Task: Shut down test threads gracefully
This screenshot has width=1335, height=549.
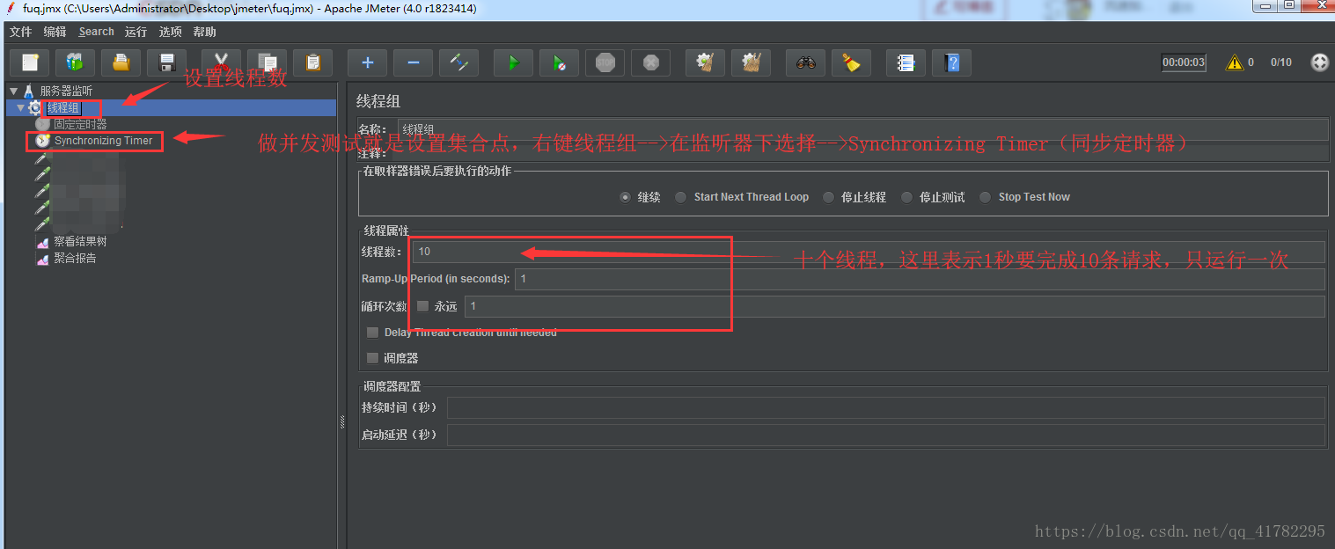Action: (x=650, y=62)
